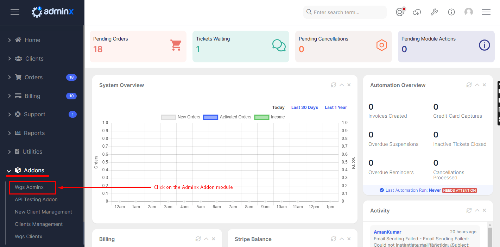Click the Pending Orders card
This screenshot has height=247, width=500.
[x=138, y=47]
